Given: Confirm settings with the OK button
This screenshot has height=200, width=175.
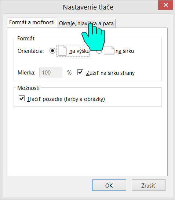Looking at the screenshot, I should (109, 185).
